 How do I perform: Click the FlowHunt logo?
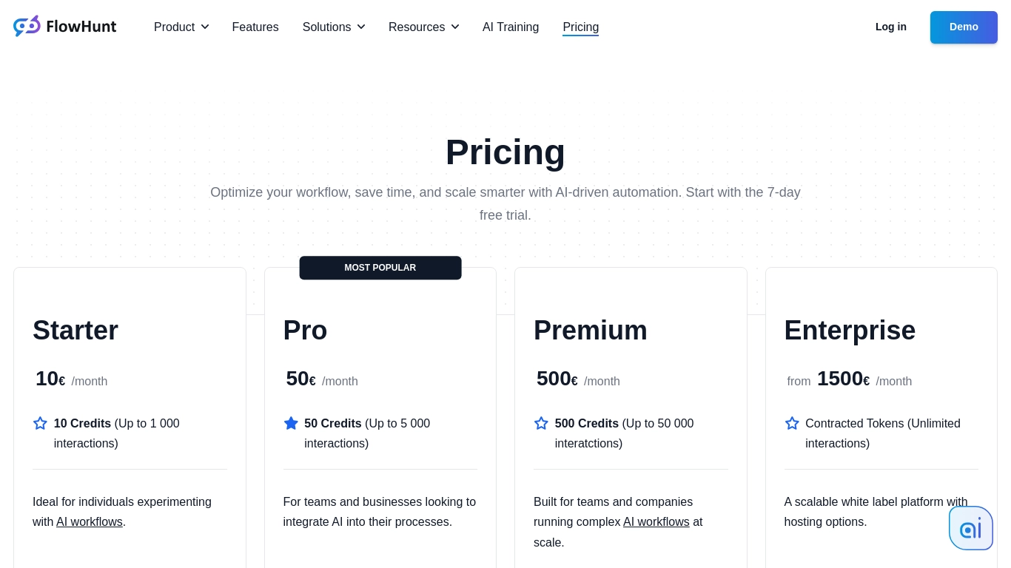pos(64,25)
